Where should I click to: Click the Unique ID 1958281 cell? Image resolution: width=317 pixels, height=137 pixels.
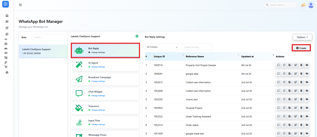pyautogui.click(x=158, y=74)
